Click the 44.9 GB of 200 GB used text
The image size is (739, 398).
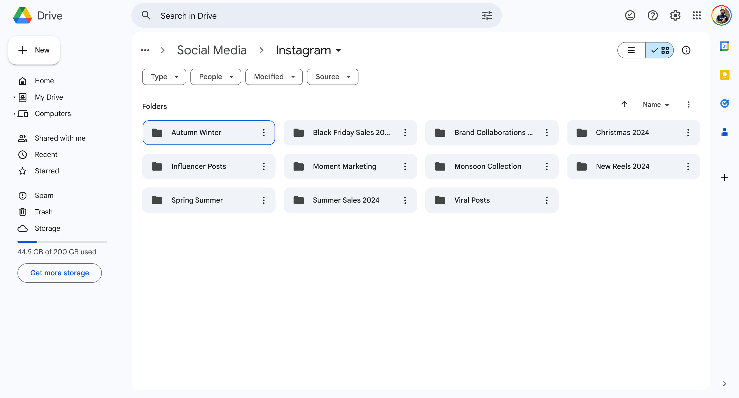[57, 252]
